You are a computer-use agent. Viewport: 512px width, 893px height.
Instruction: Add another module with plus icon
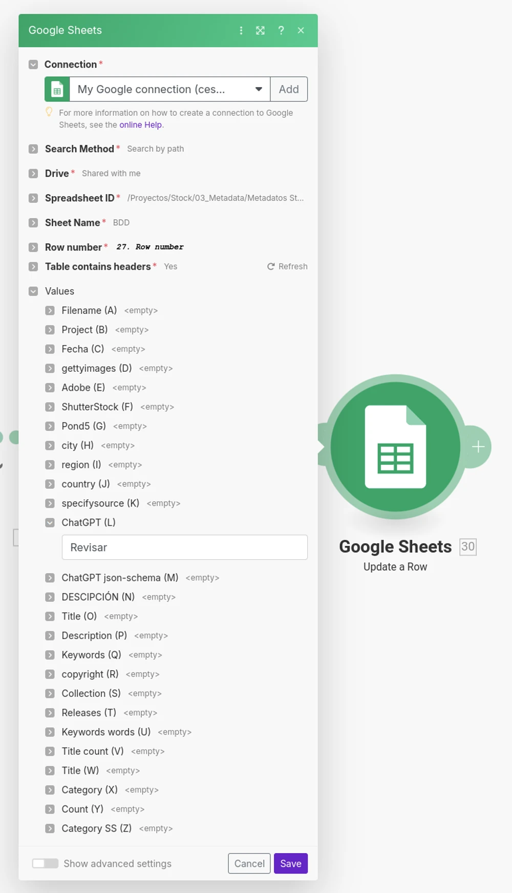point(478,446)
